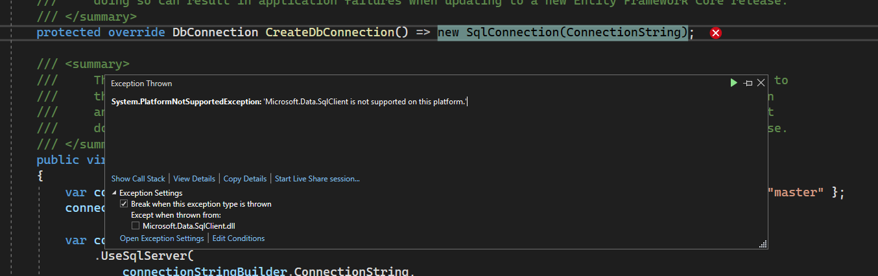Open Show Call Stack link
This screenshot has width=878, height=276.
(x=138, y=179)
